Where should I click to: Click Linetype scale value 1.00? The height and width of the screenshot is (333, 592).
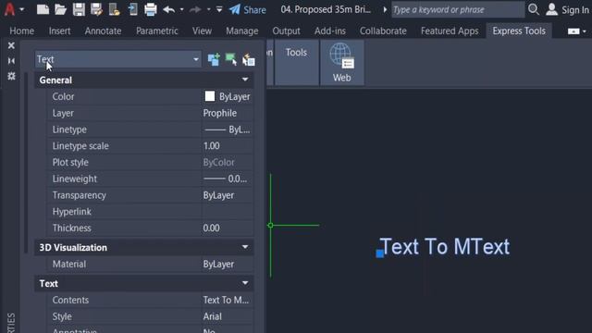(x=212, y=146)
